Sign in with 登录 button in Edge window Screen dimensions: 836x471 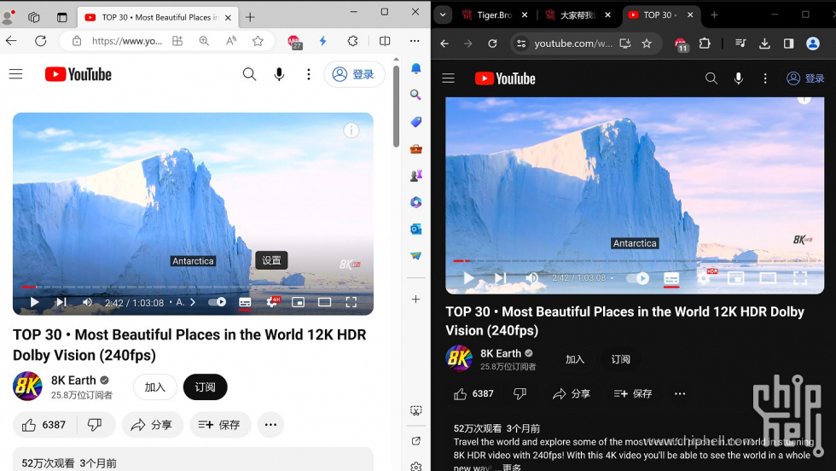click(354, 74)
